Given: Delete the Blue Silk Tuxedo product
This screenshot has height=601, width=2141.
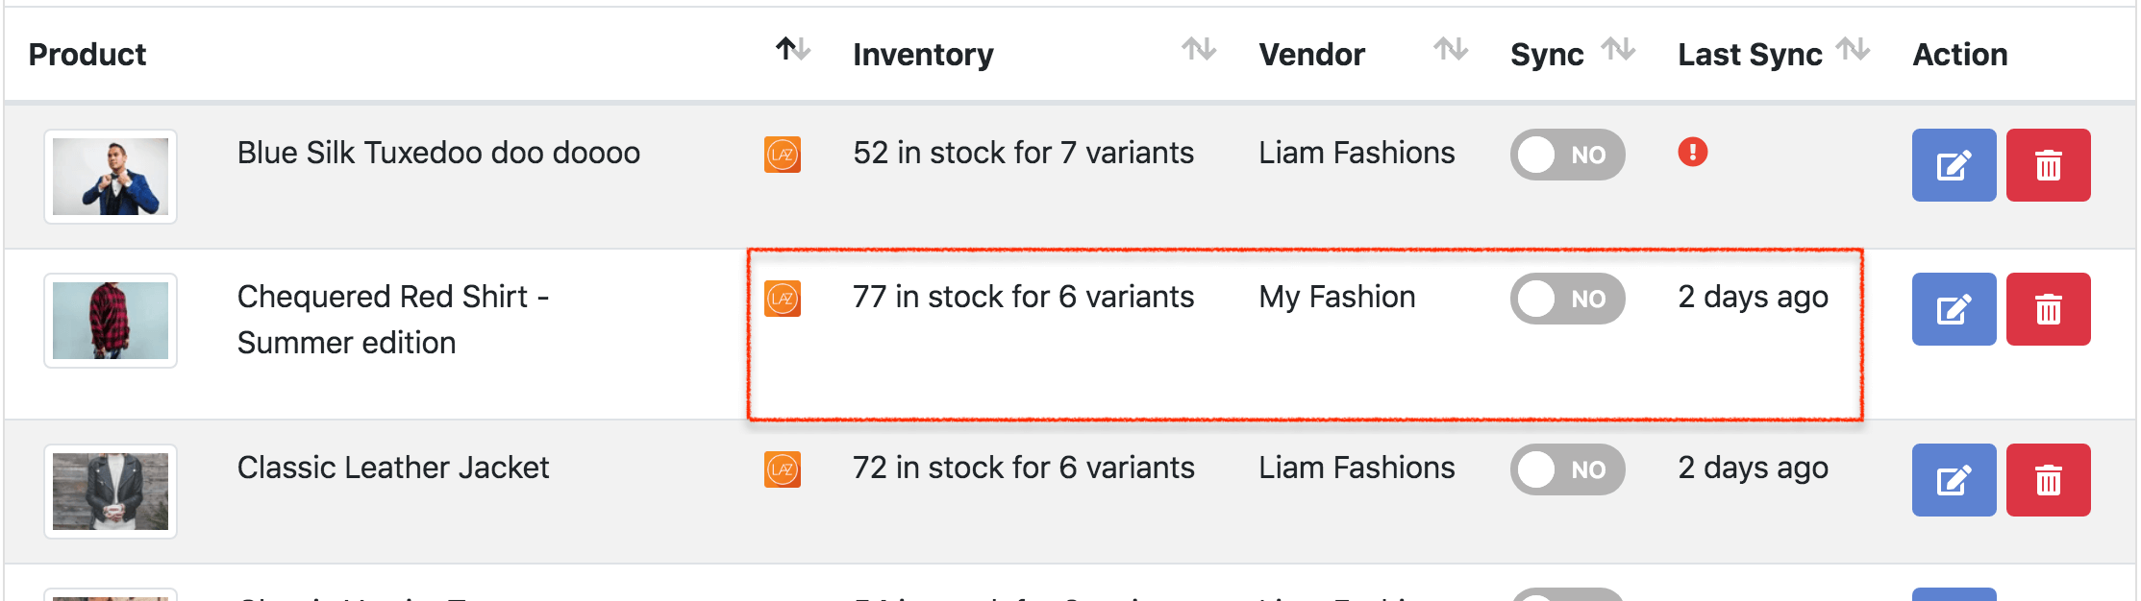Looking at the screenshot, I should (x=2048, y=165).
